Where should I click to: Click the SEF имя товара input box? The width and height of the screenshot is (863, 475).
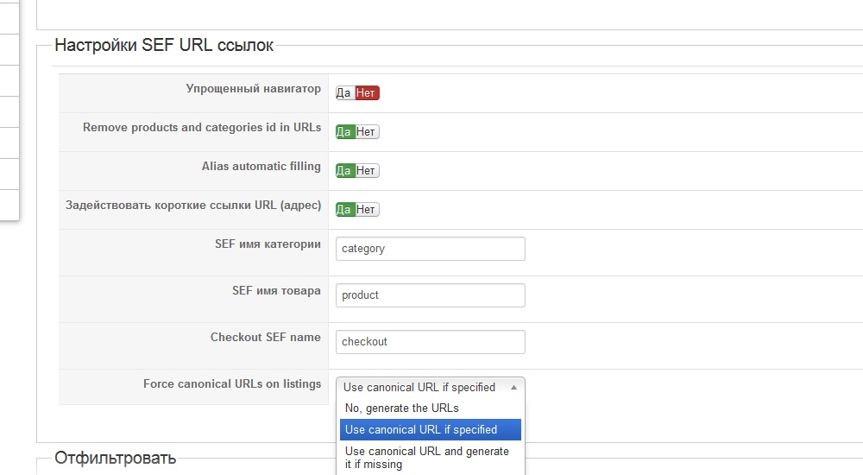point(430,295)
